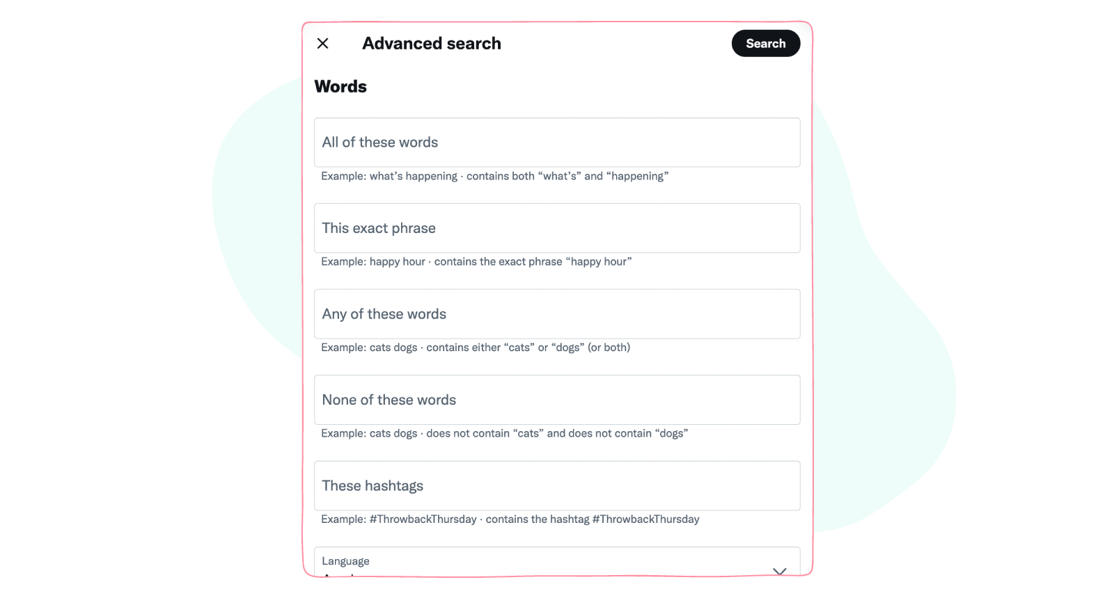1114x598 pixels.
Task: Focus the These hashtags input
Action: 556,485
